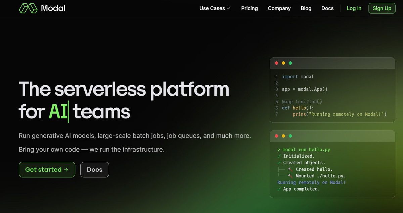The image size is (403, 213).
Task: Click the Modal logo icon
Action: (x=28, y=8)
